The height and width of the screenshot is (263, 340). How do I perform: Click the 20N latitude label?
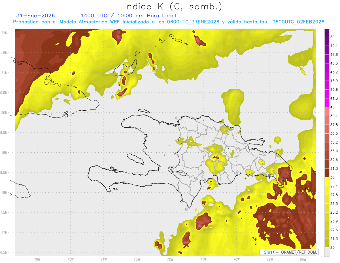(x=5, y=113)
